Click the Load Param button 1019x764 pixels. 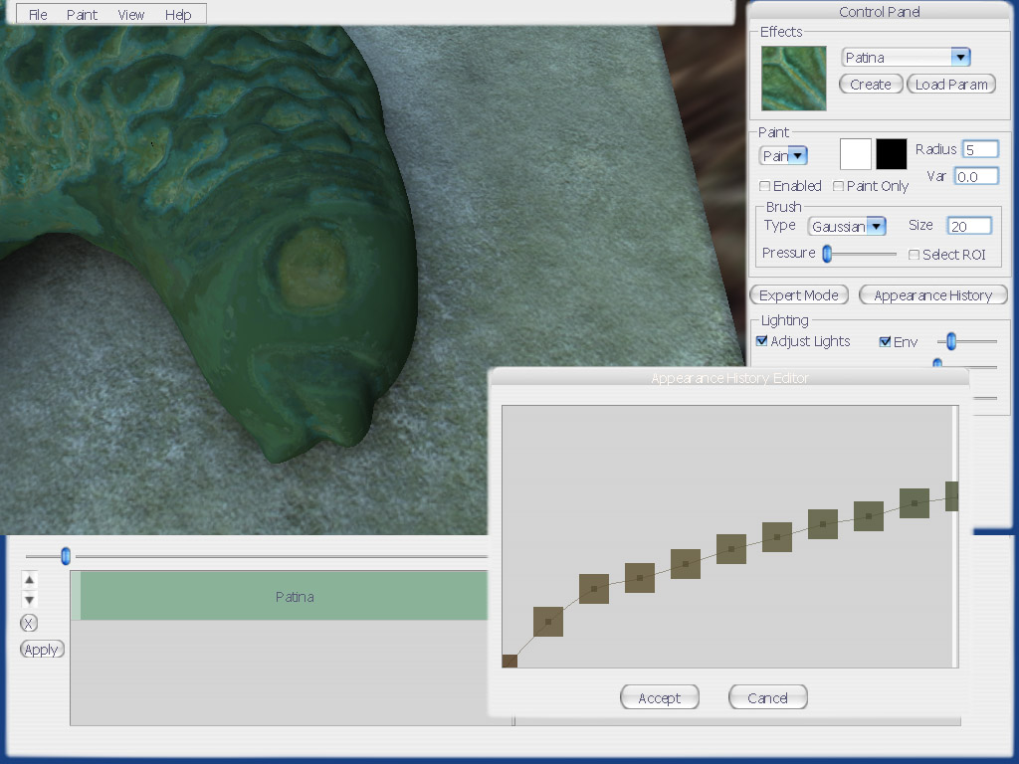(x=950, y=85)
